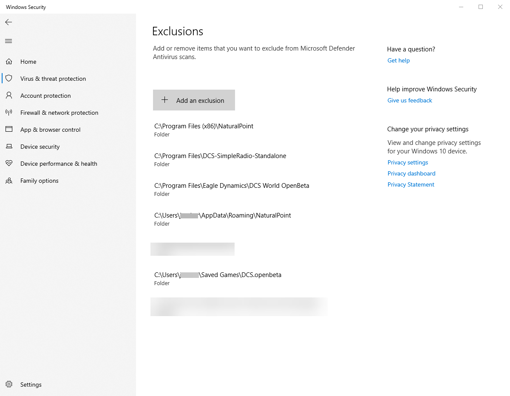
Task: Click 'Have a question?' heading
Action: [x=411, y=49]
